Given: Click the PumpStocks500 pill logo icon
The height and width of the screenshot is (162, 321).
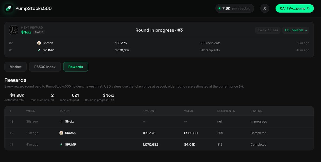Looking at the screenshot, I should (x=9, y=8).
